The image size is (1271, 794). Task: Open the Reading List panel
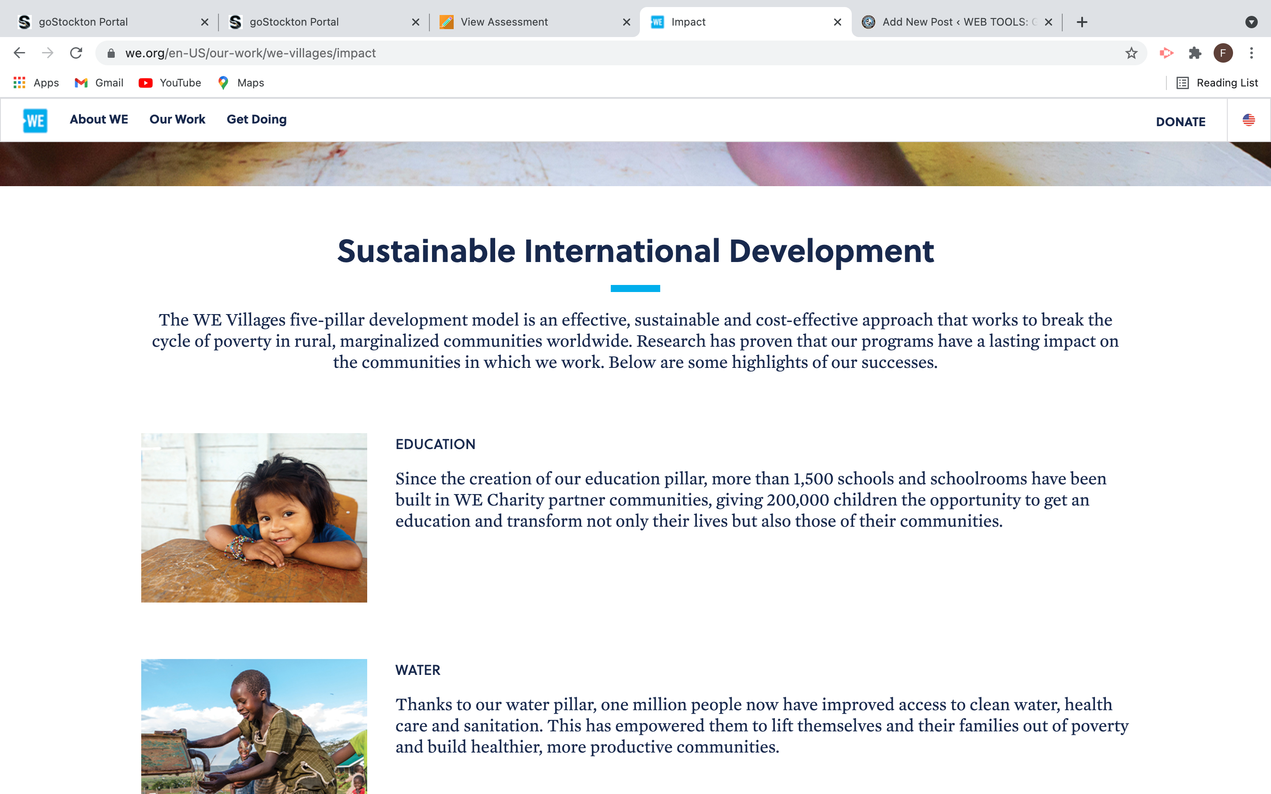[x=1217, y=83]
